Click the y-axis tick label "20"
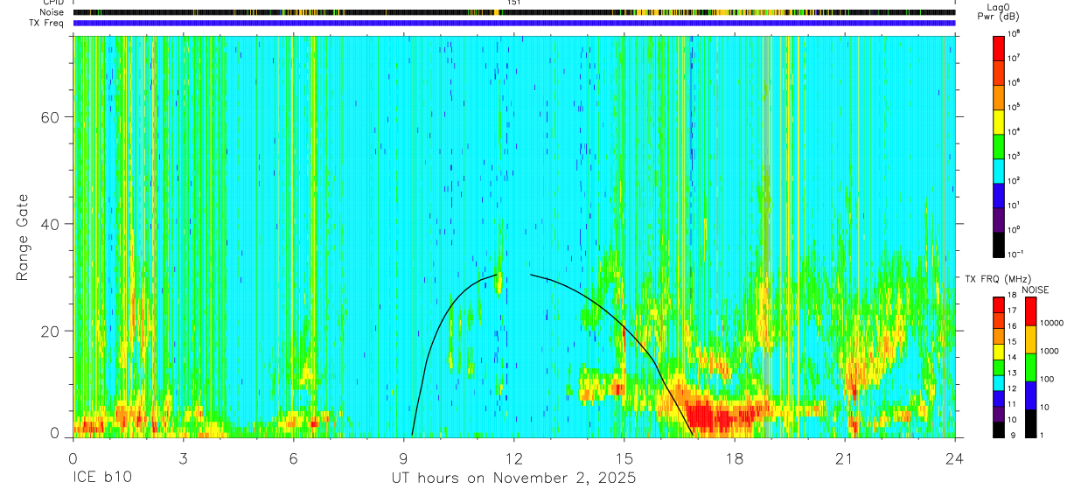 (x=51, y=331)
